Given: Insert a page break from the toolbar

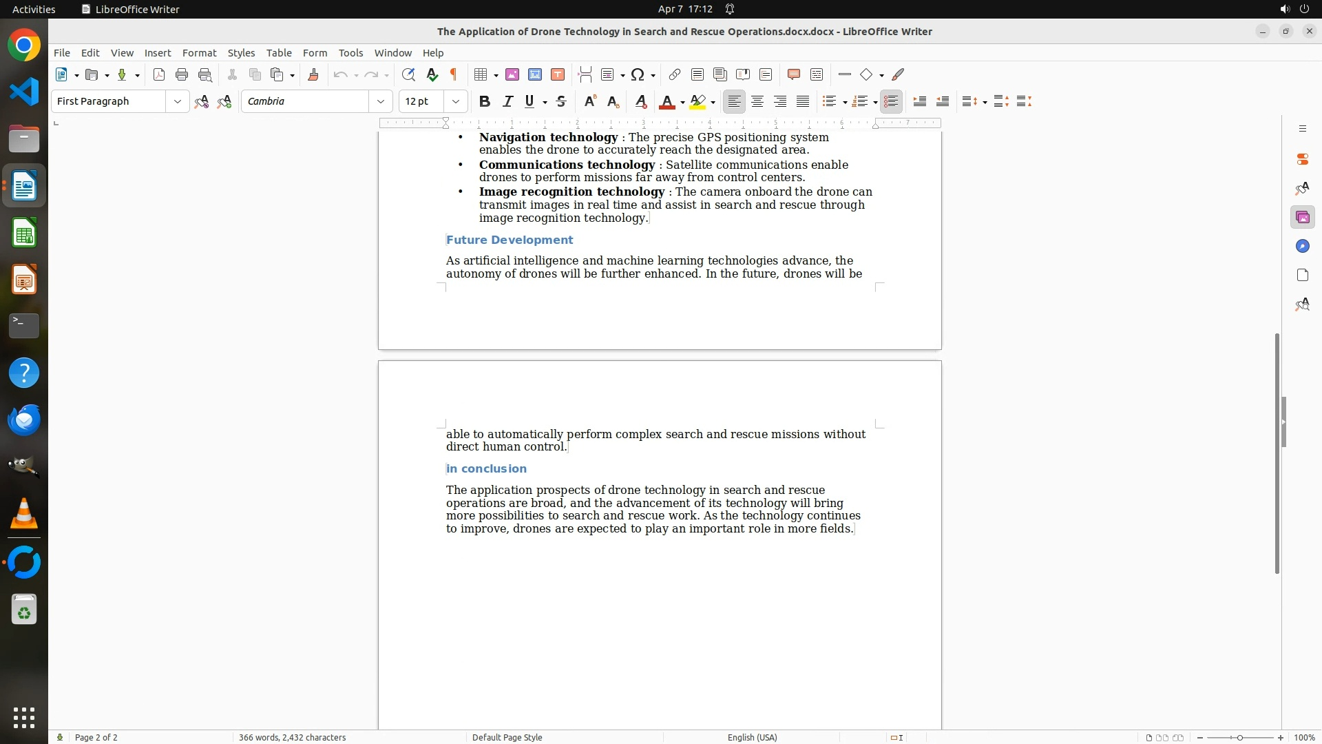Looking at the screenshot, I should click(x=585, y=75).
